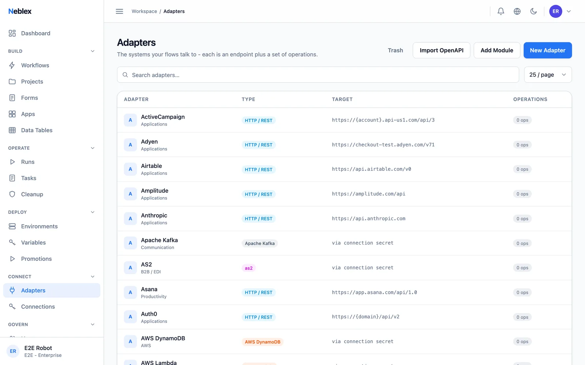Toggle the sidebar hamburger menu
This screenshot has height=365, width=585.
[x=119, y=11]
